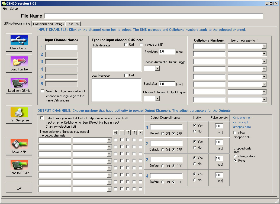Set output channel 1 default to ON
This screenshot has width=280, height=204.
pyautogui.click(x=163, y=133)
